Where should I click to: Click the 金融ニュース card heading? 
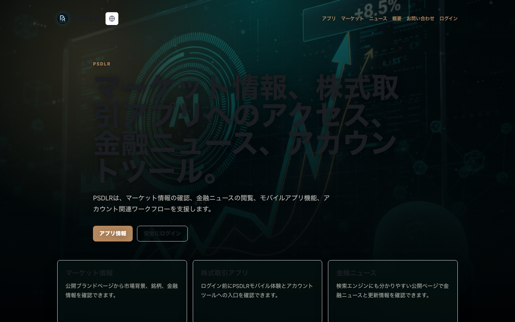(356, 273)
